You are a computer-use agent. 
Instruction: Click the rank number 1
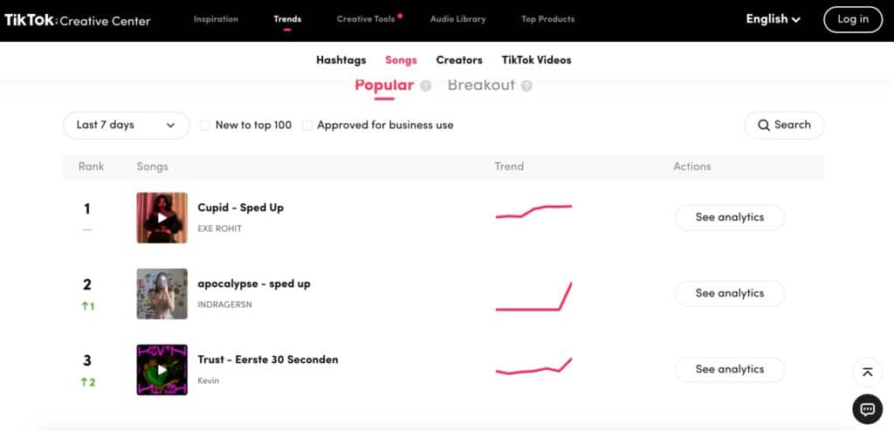pyautogui.click(x=87, y=209)
